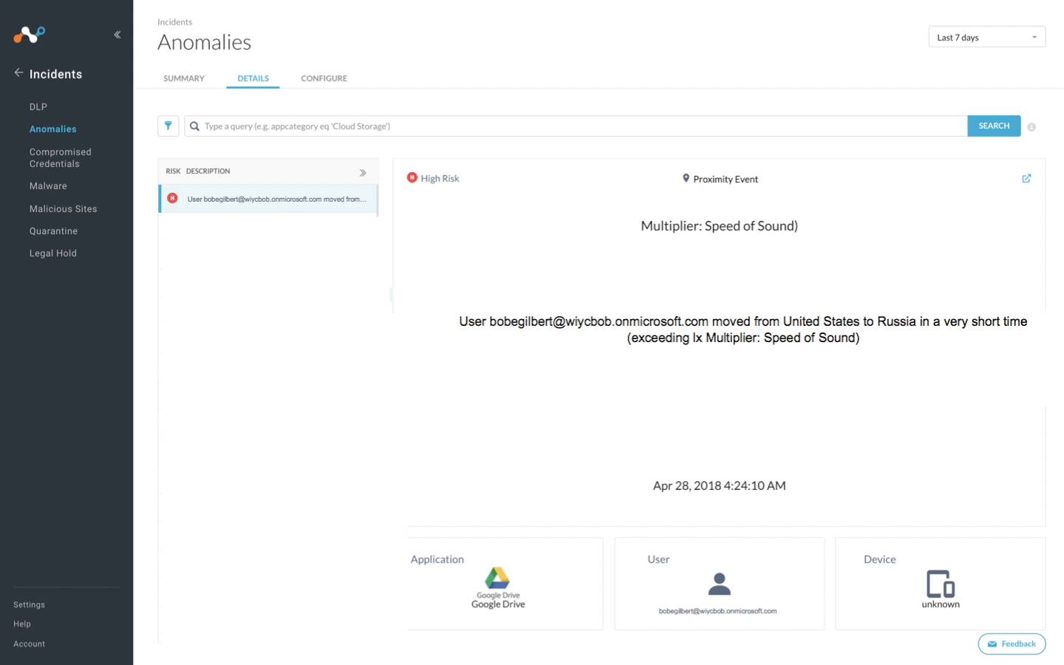Click the back arrow beside Incidents

(18, 73)
